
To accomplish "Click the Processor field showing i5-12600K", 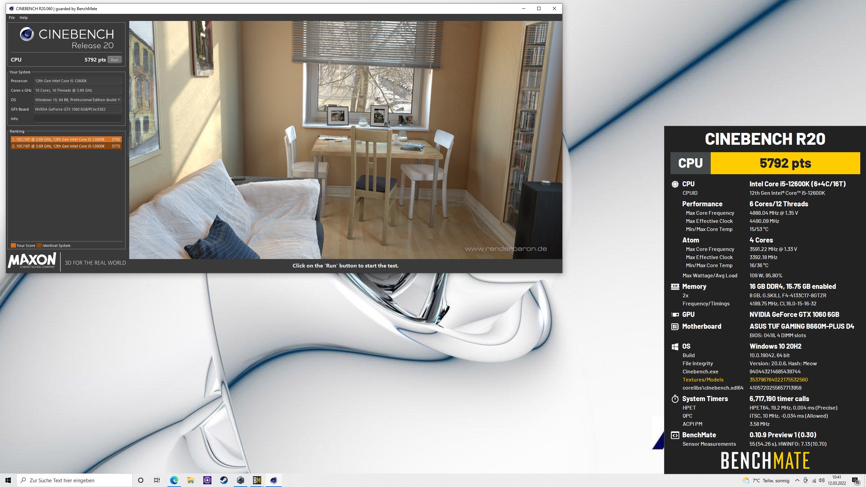I will [77, 81].
